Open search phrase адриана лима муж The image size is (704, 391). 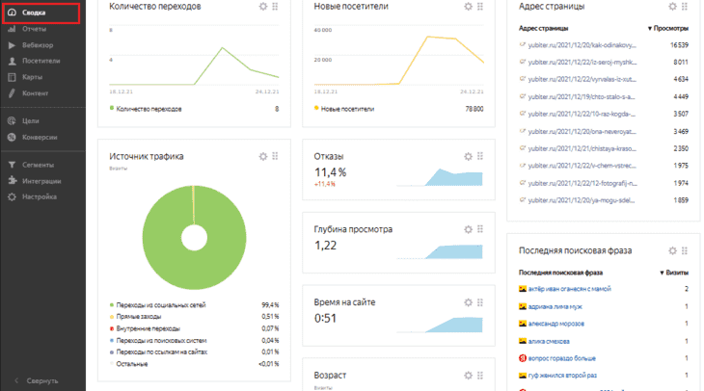click(555, 306)
